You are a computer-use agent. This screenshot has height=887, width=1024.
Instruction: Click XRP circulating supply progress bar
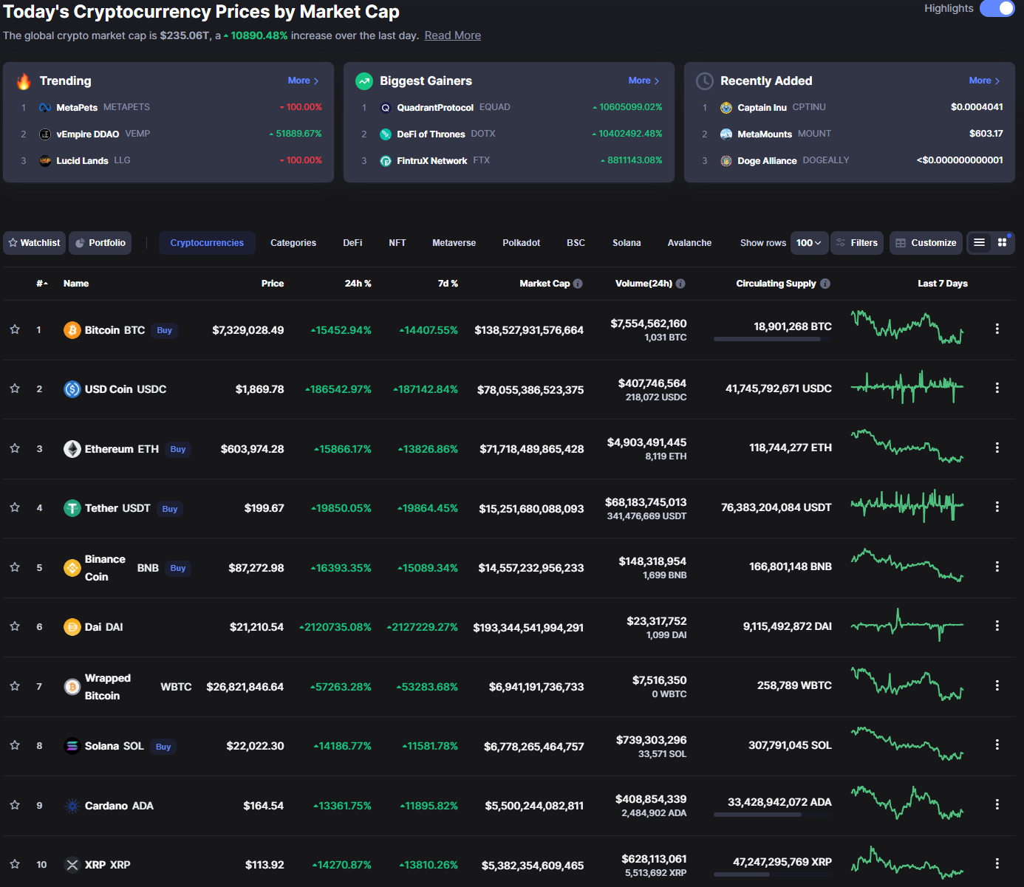point(773,874)
